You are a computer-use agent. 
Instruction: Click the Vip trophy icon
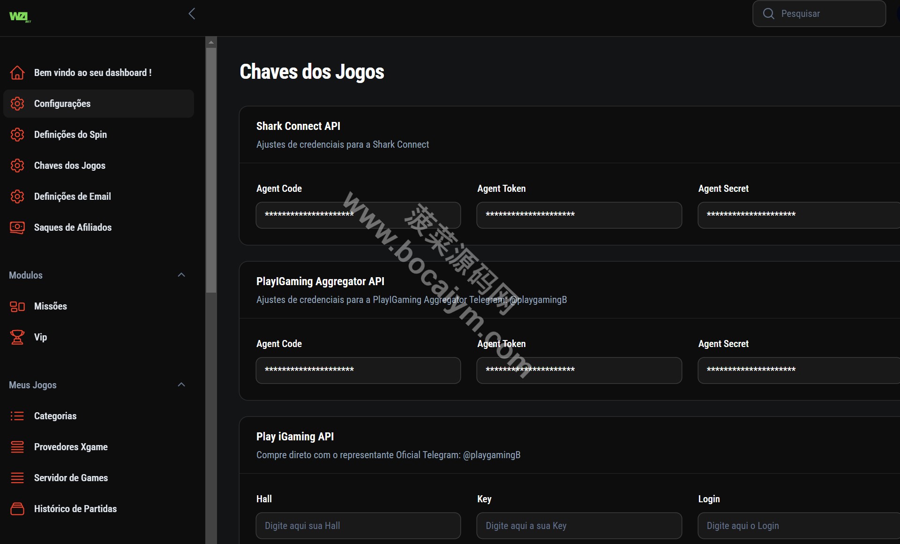click(x=17, y=337)
